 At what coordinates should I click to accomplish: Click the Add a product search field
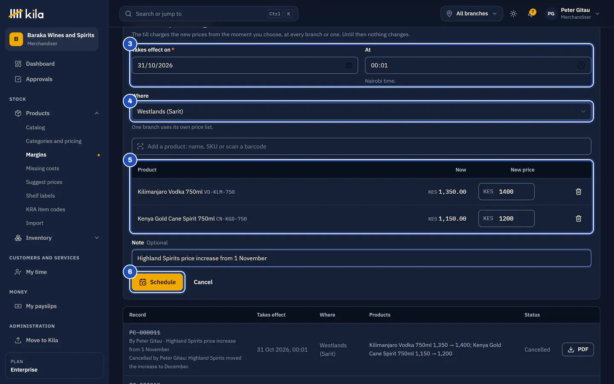[362, 146]
